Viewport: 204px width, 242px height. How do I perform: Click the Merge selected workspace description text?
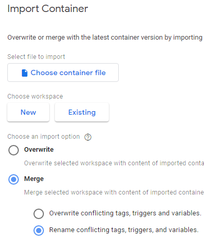click(114, 192)
